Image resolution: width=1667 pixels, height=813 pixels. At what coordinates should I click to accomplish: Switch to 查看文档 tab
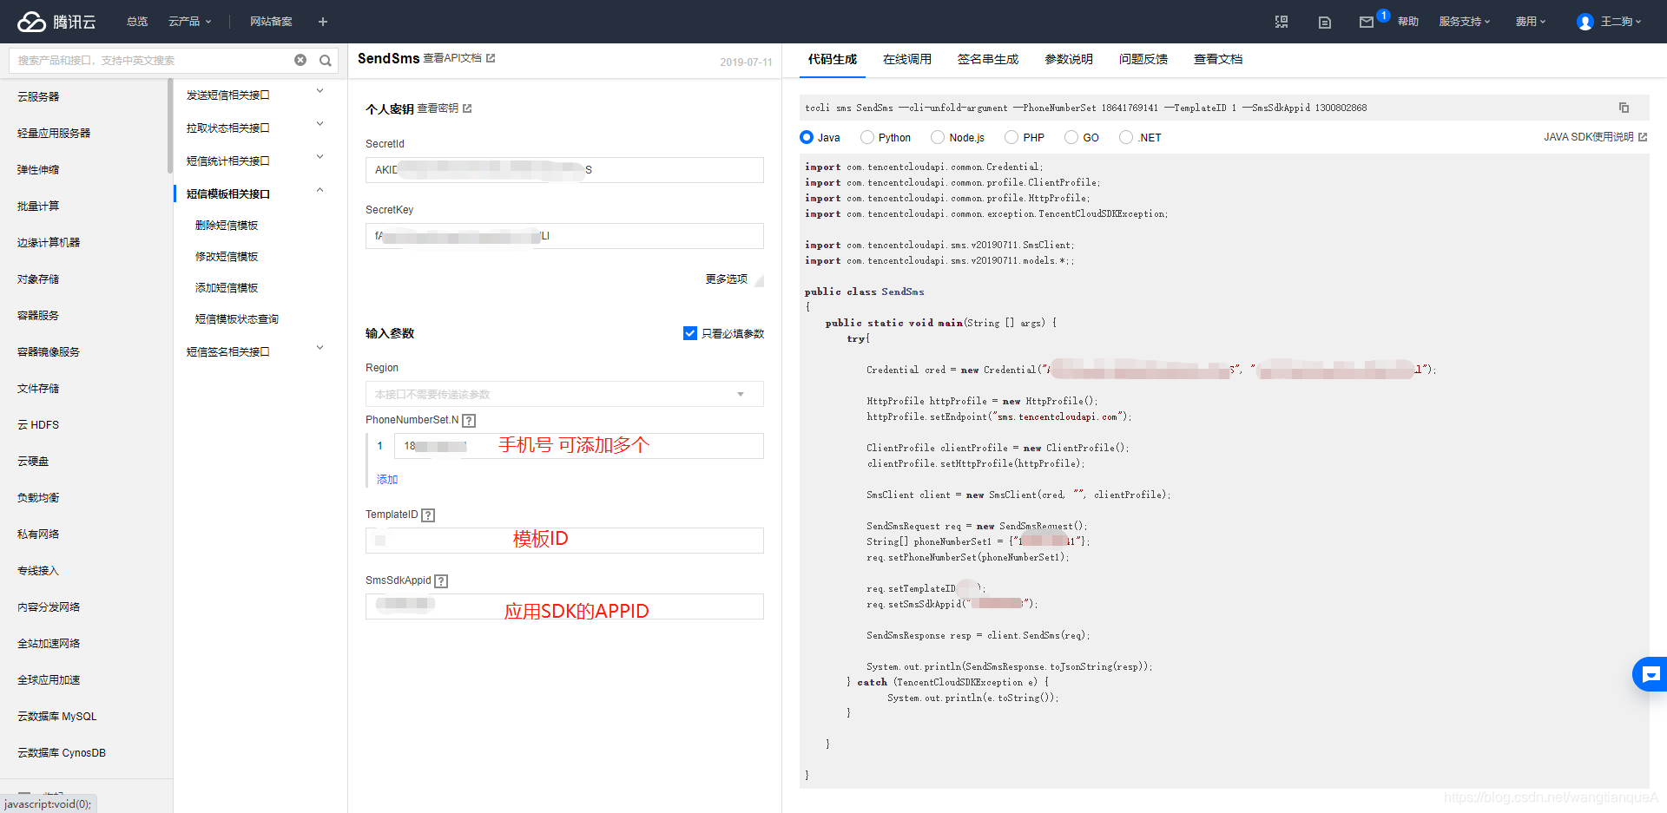1218,59
